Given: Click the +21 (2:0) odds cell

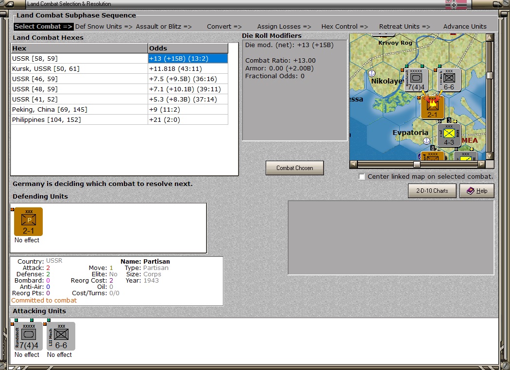Looking at the screenshot, I should click(x=188, y=119).
